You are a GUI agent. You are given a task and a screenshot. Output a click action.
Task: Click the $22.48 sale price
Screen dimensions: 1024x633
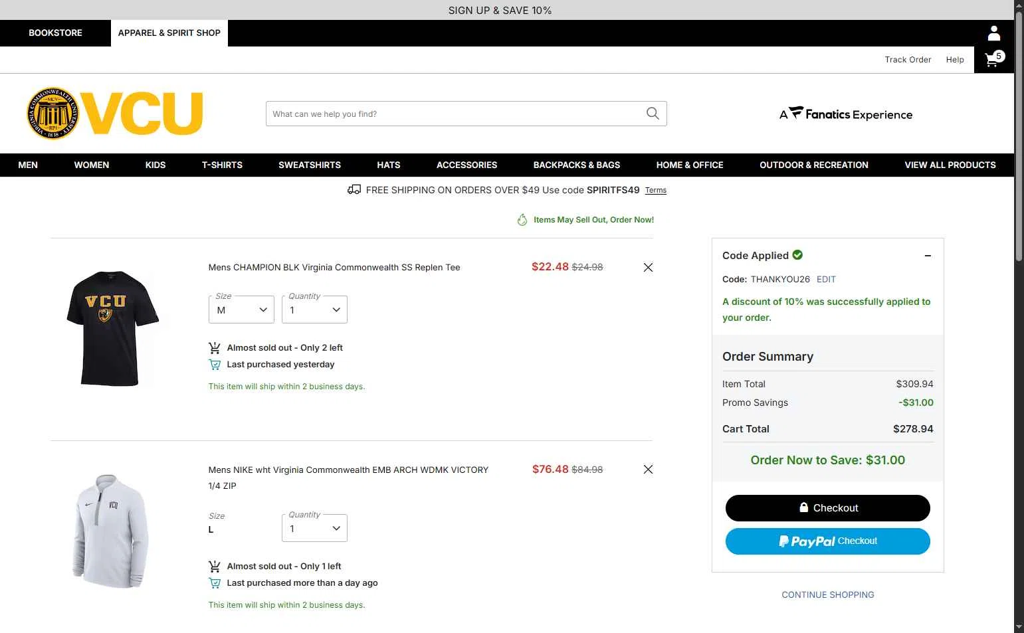coord(550,267)
